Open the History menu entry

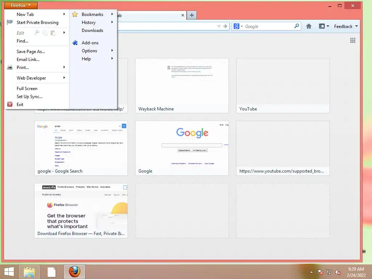[x=89, y=23]
